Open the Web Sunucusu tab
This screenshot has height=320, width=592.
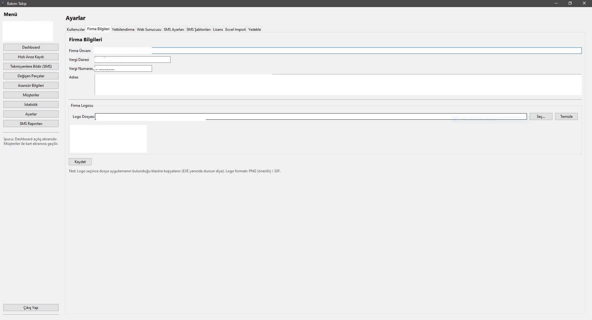tap(149, 30)
